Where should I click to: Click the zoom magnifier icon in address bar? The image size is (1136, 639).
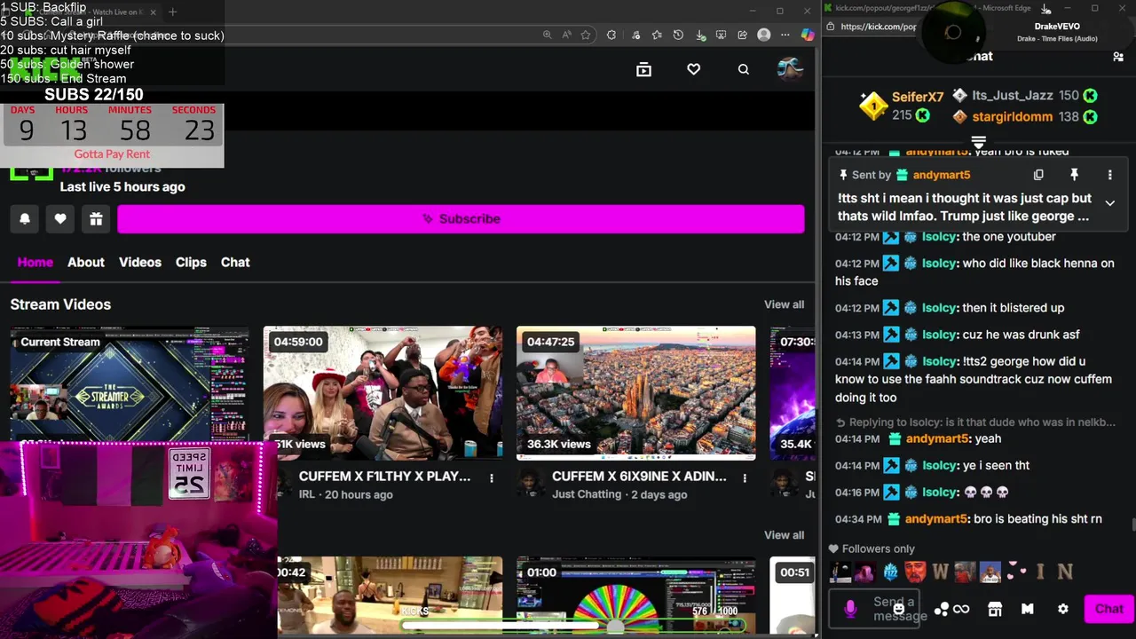pyautogui.click(x=548, y=35)
